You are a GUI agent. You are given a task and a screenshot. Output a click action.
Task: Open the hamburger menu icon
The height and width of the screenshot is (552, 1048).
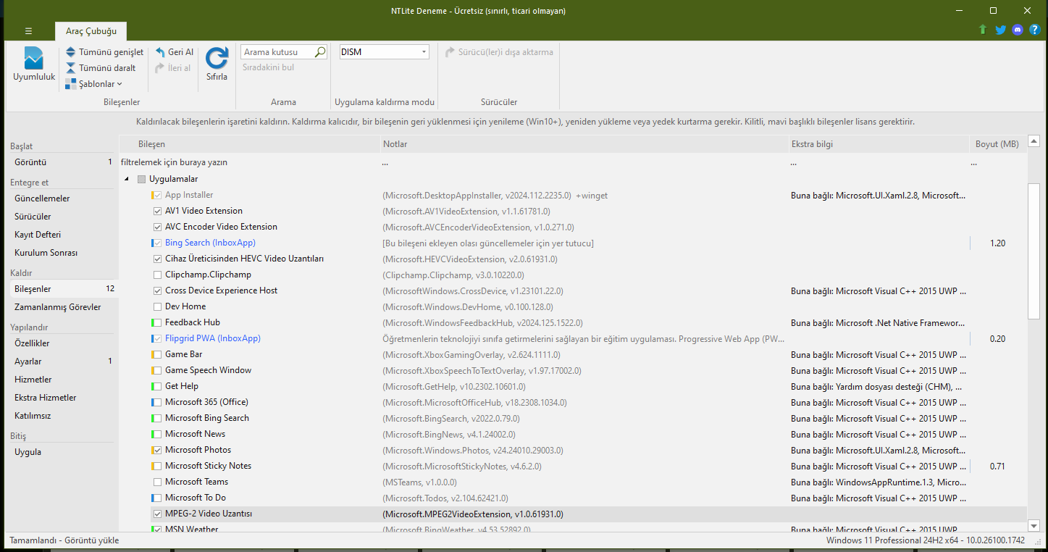(x=28, y=31)
